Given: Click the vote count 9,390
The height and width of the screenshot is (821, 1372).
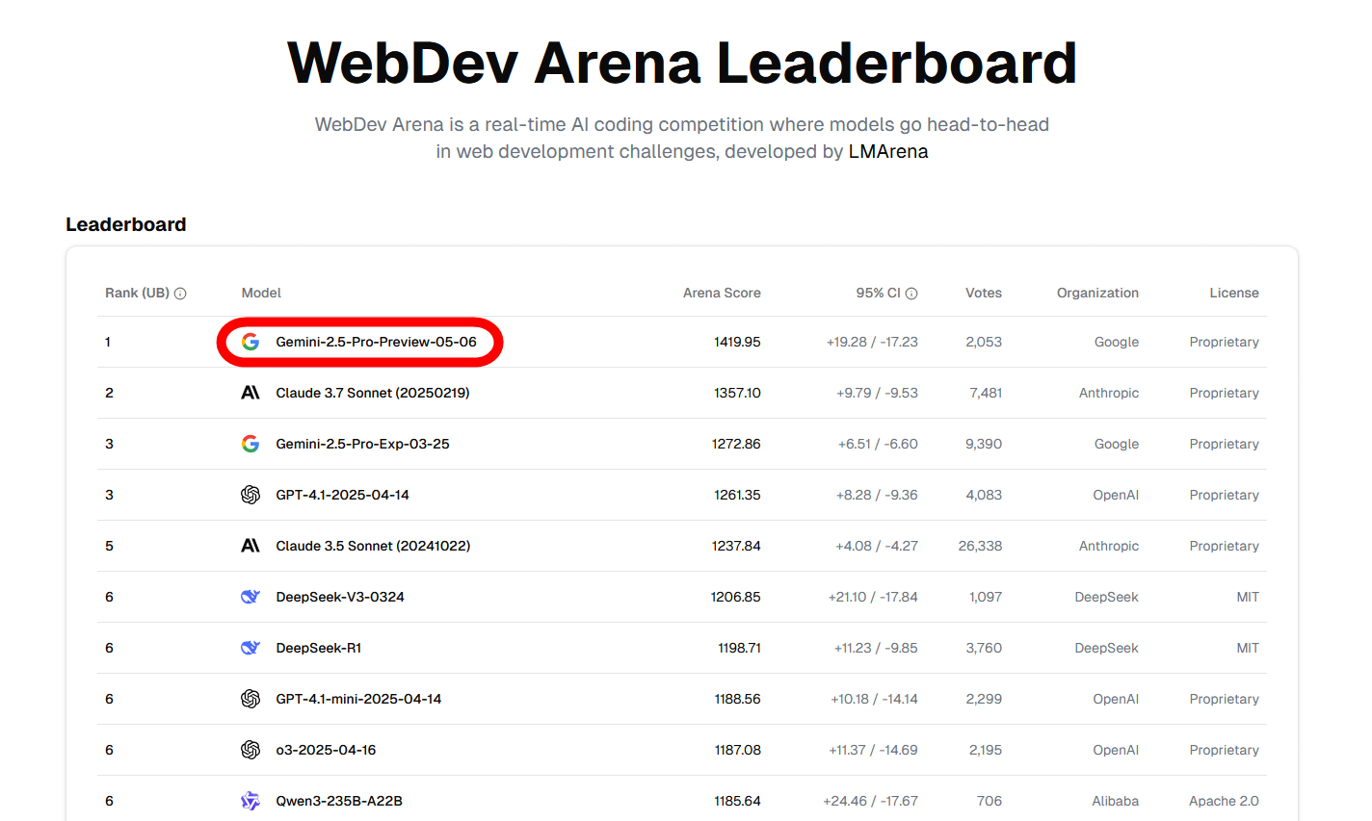Looking at the screenshot, I should (984, 444).
